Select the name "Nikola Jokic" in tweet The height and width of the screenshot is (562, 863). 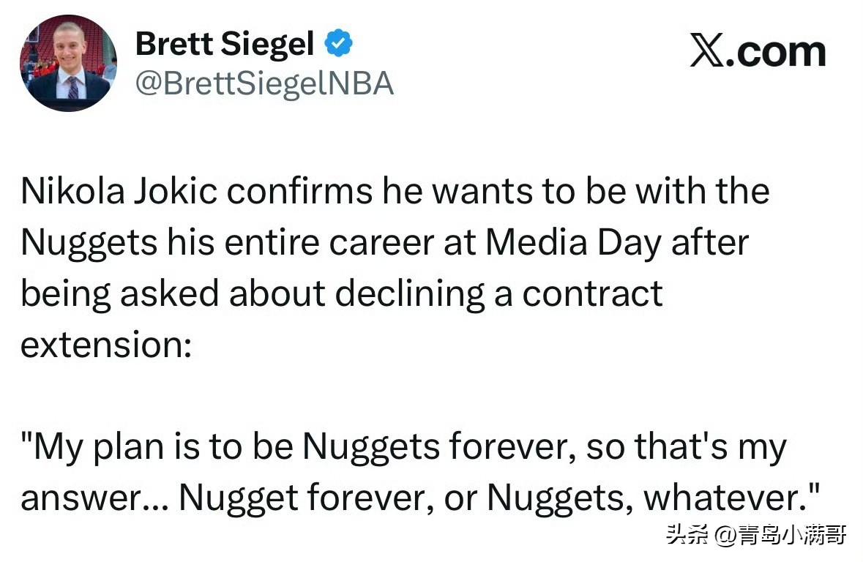tap(119, 192)
